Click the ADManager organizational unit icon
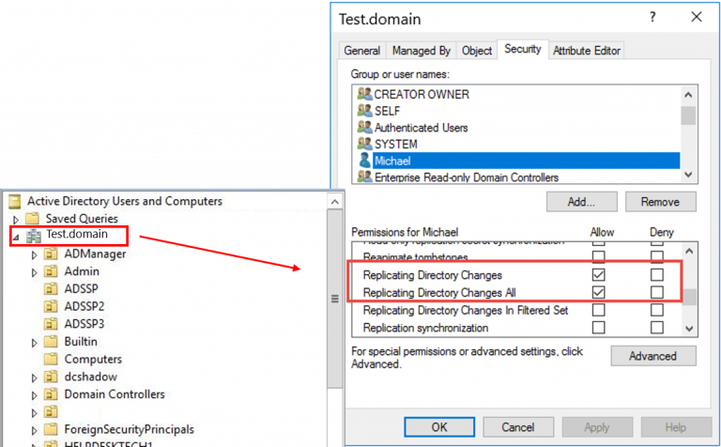This screenshot has height=447, width=721. coord(51,254)
